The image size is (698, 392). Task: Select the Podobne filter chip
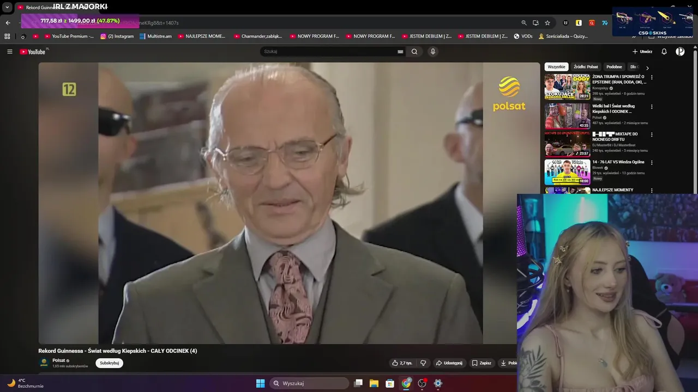614,67
